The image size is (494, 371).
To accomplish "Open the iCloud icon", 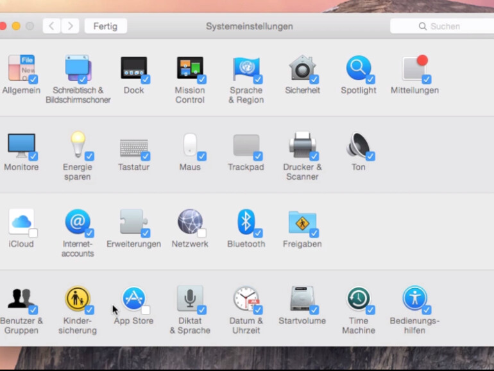I will coord(21,221).
